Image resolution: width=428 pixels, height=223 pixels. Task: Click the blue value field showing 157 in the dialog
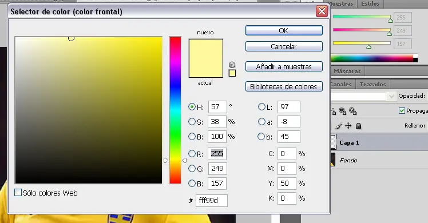tap(217, 183)
